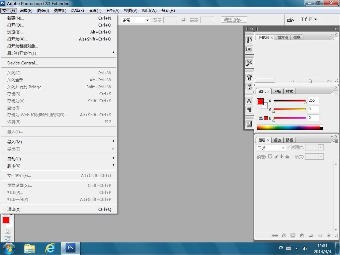Image resolution: width=340 pixels, height=255 pixels.
Task: Click the swap width and height icon
Action: click(x=184, y=20)
